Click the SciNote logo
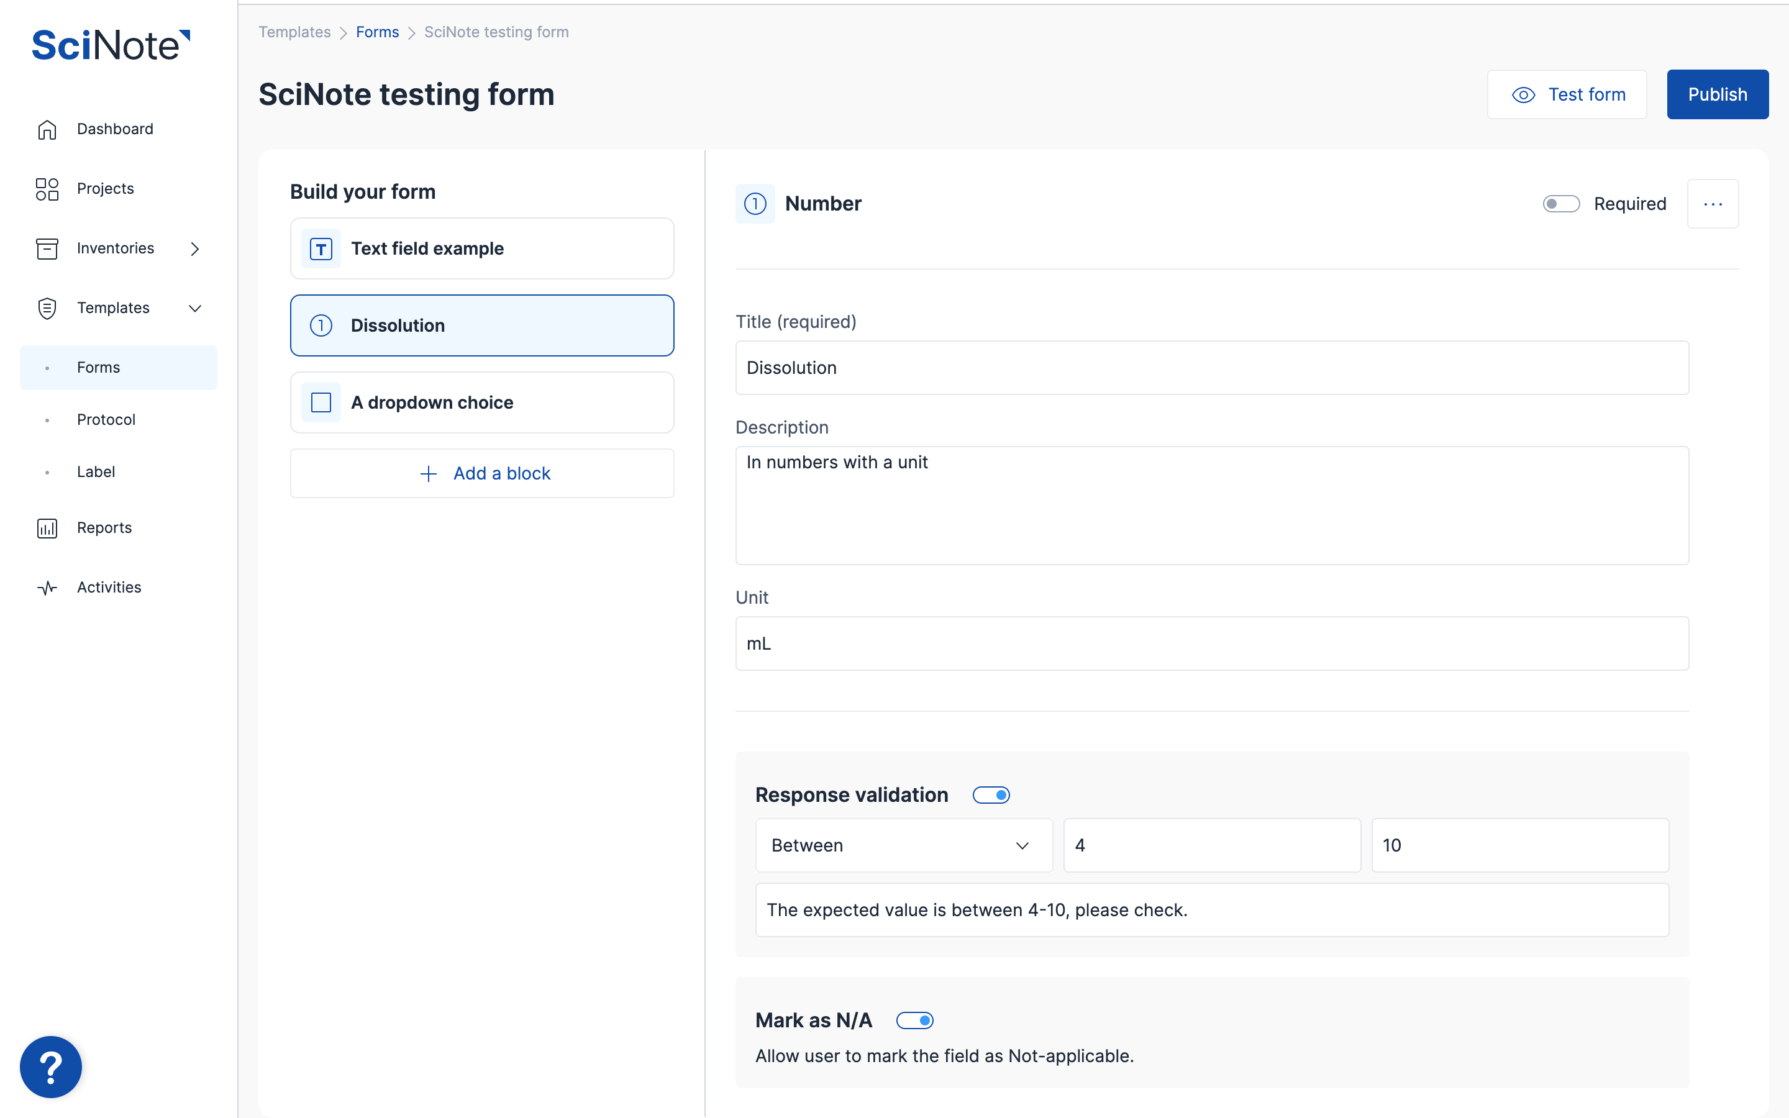This screenshot has width=1789, height=1118. [x=111, y=45]
